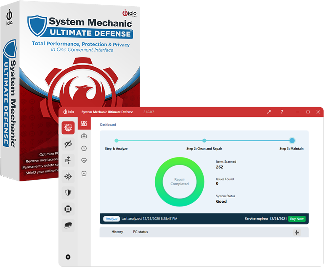Open the DriveScrubber disk icon
Viewport: 324px width, 267px height.
[68, 225]
